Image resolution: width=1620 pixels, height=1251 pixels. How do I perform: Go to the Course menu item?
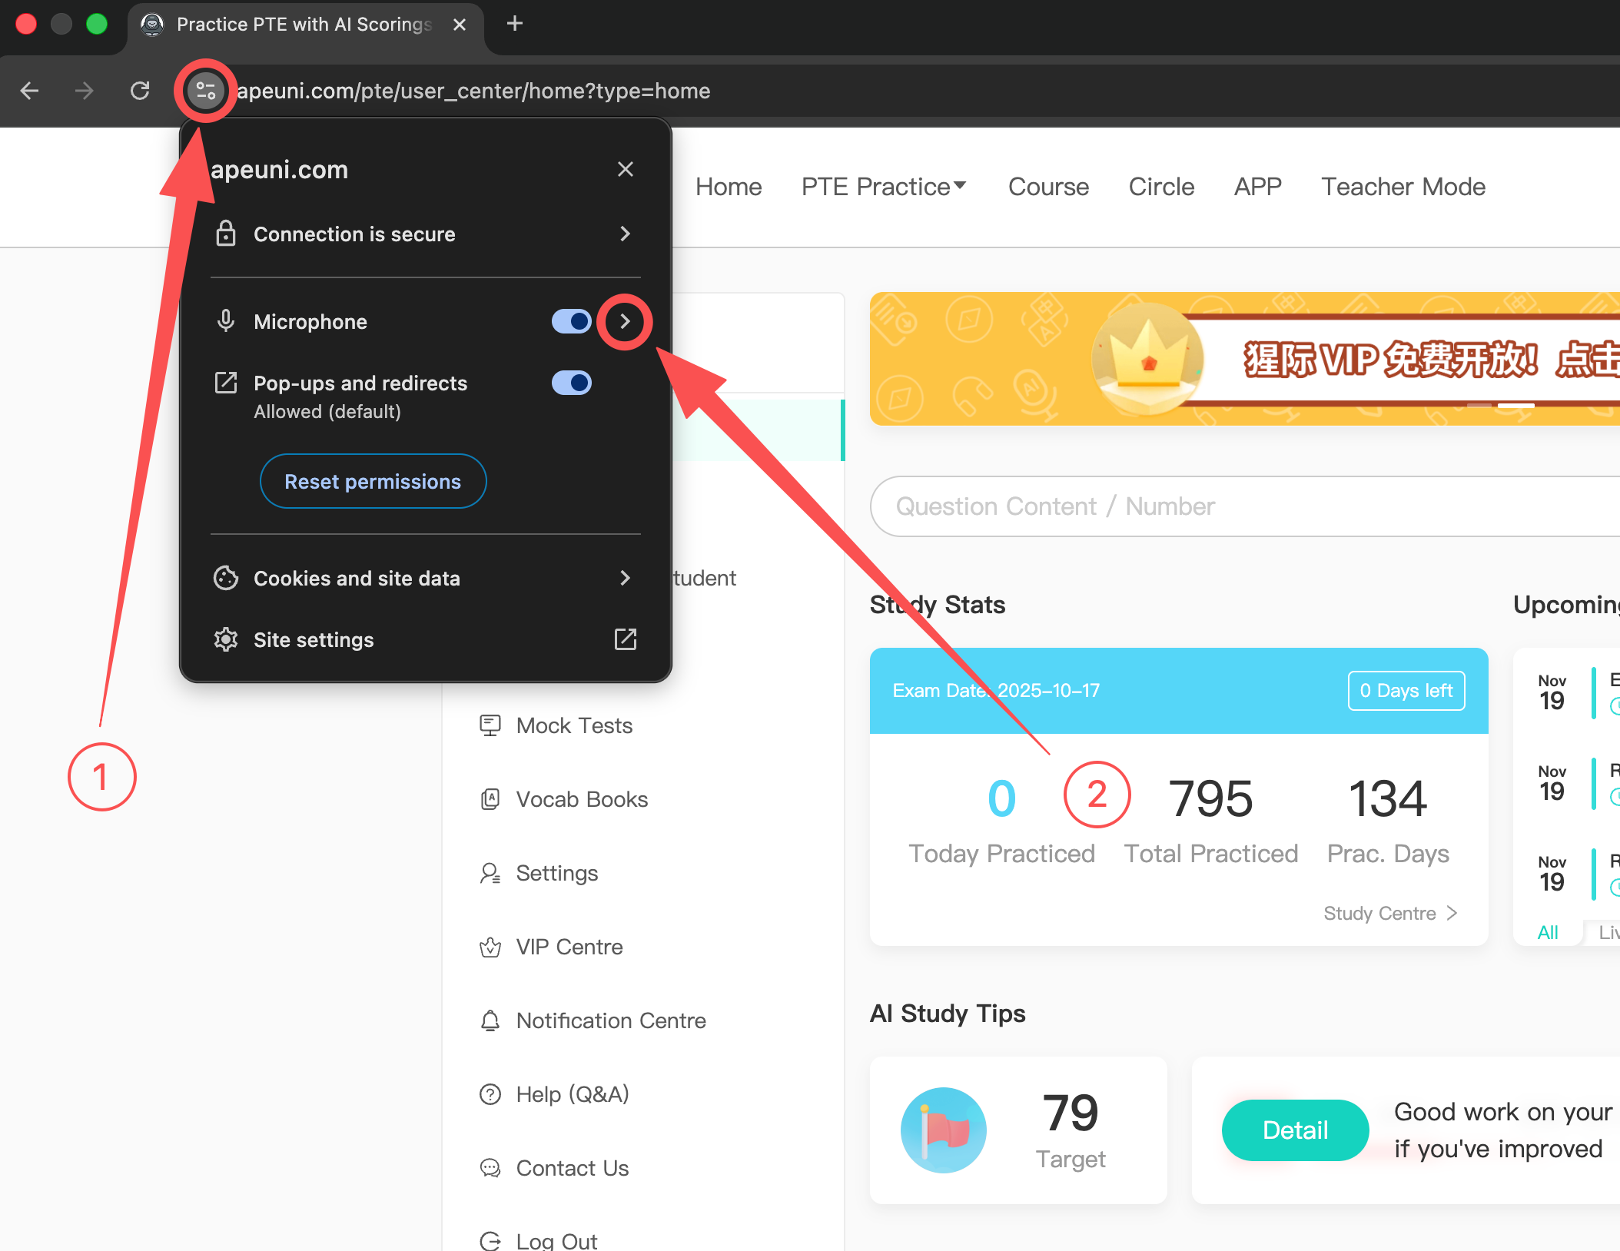tap(1048, 187)
